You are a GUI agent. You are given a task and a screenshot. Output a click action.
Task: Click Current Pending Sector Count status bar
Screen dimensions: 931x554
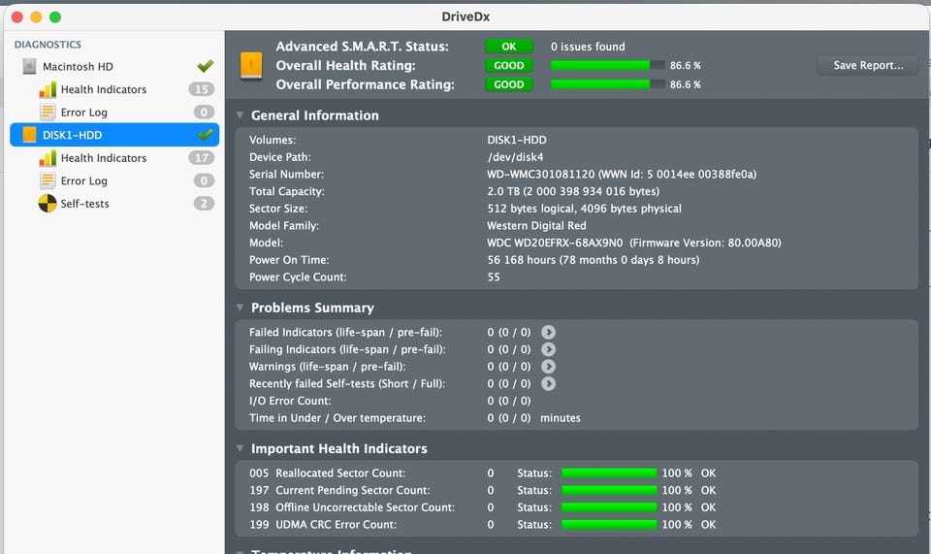(609, 491)
